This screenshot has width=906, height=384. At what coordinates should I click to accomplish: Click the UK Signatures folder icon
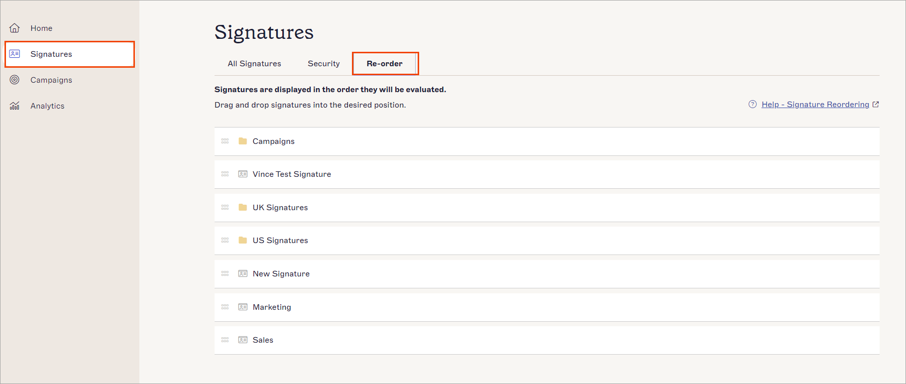243,207
